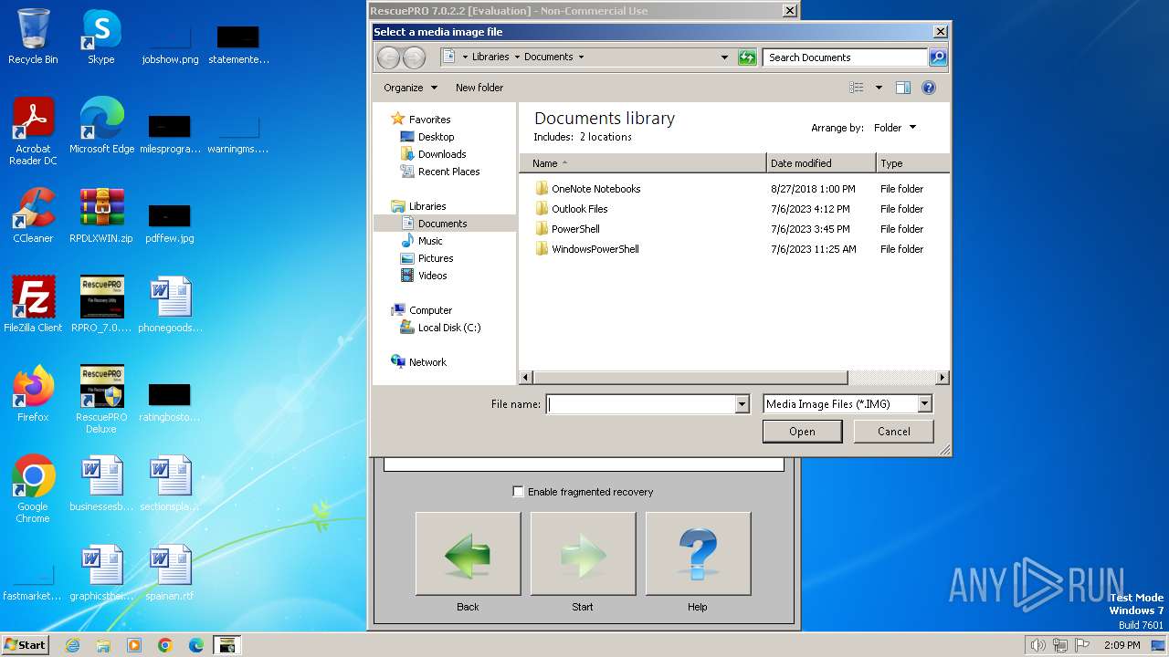This screenshot has height=657, width=1169.
Task: Click the Search Documents field
Action: click(x=845, y=57)
